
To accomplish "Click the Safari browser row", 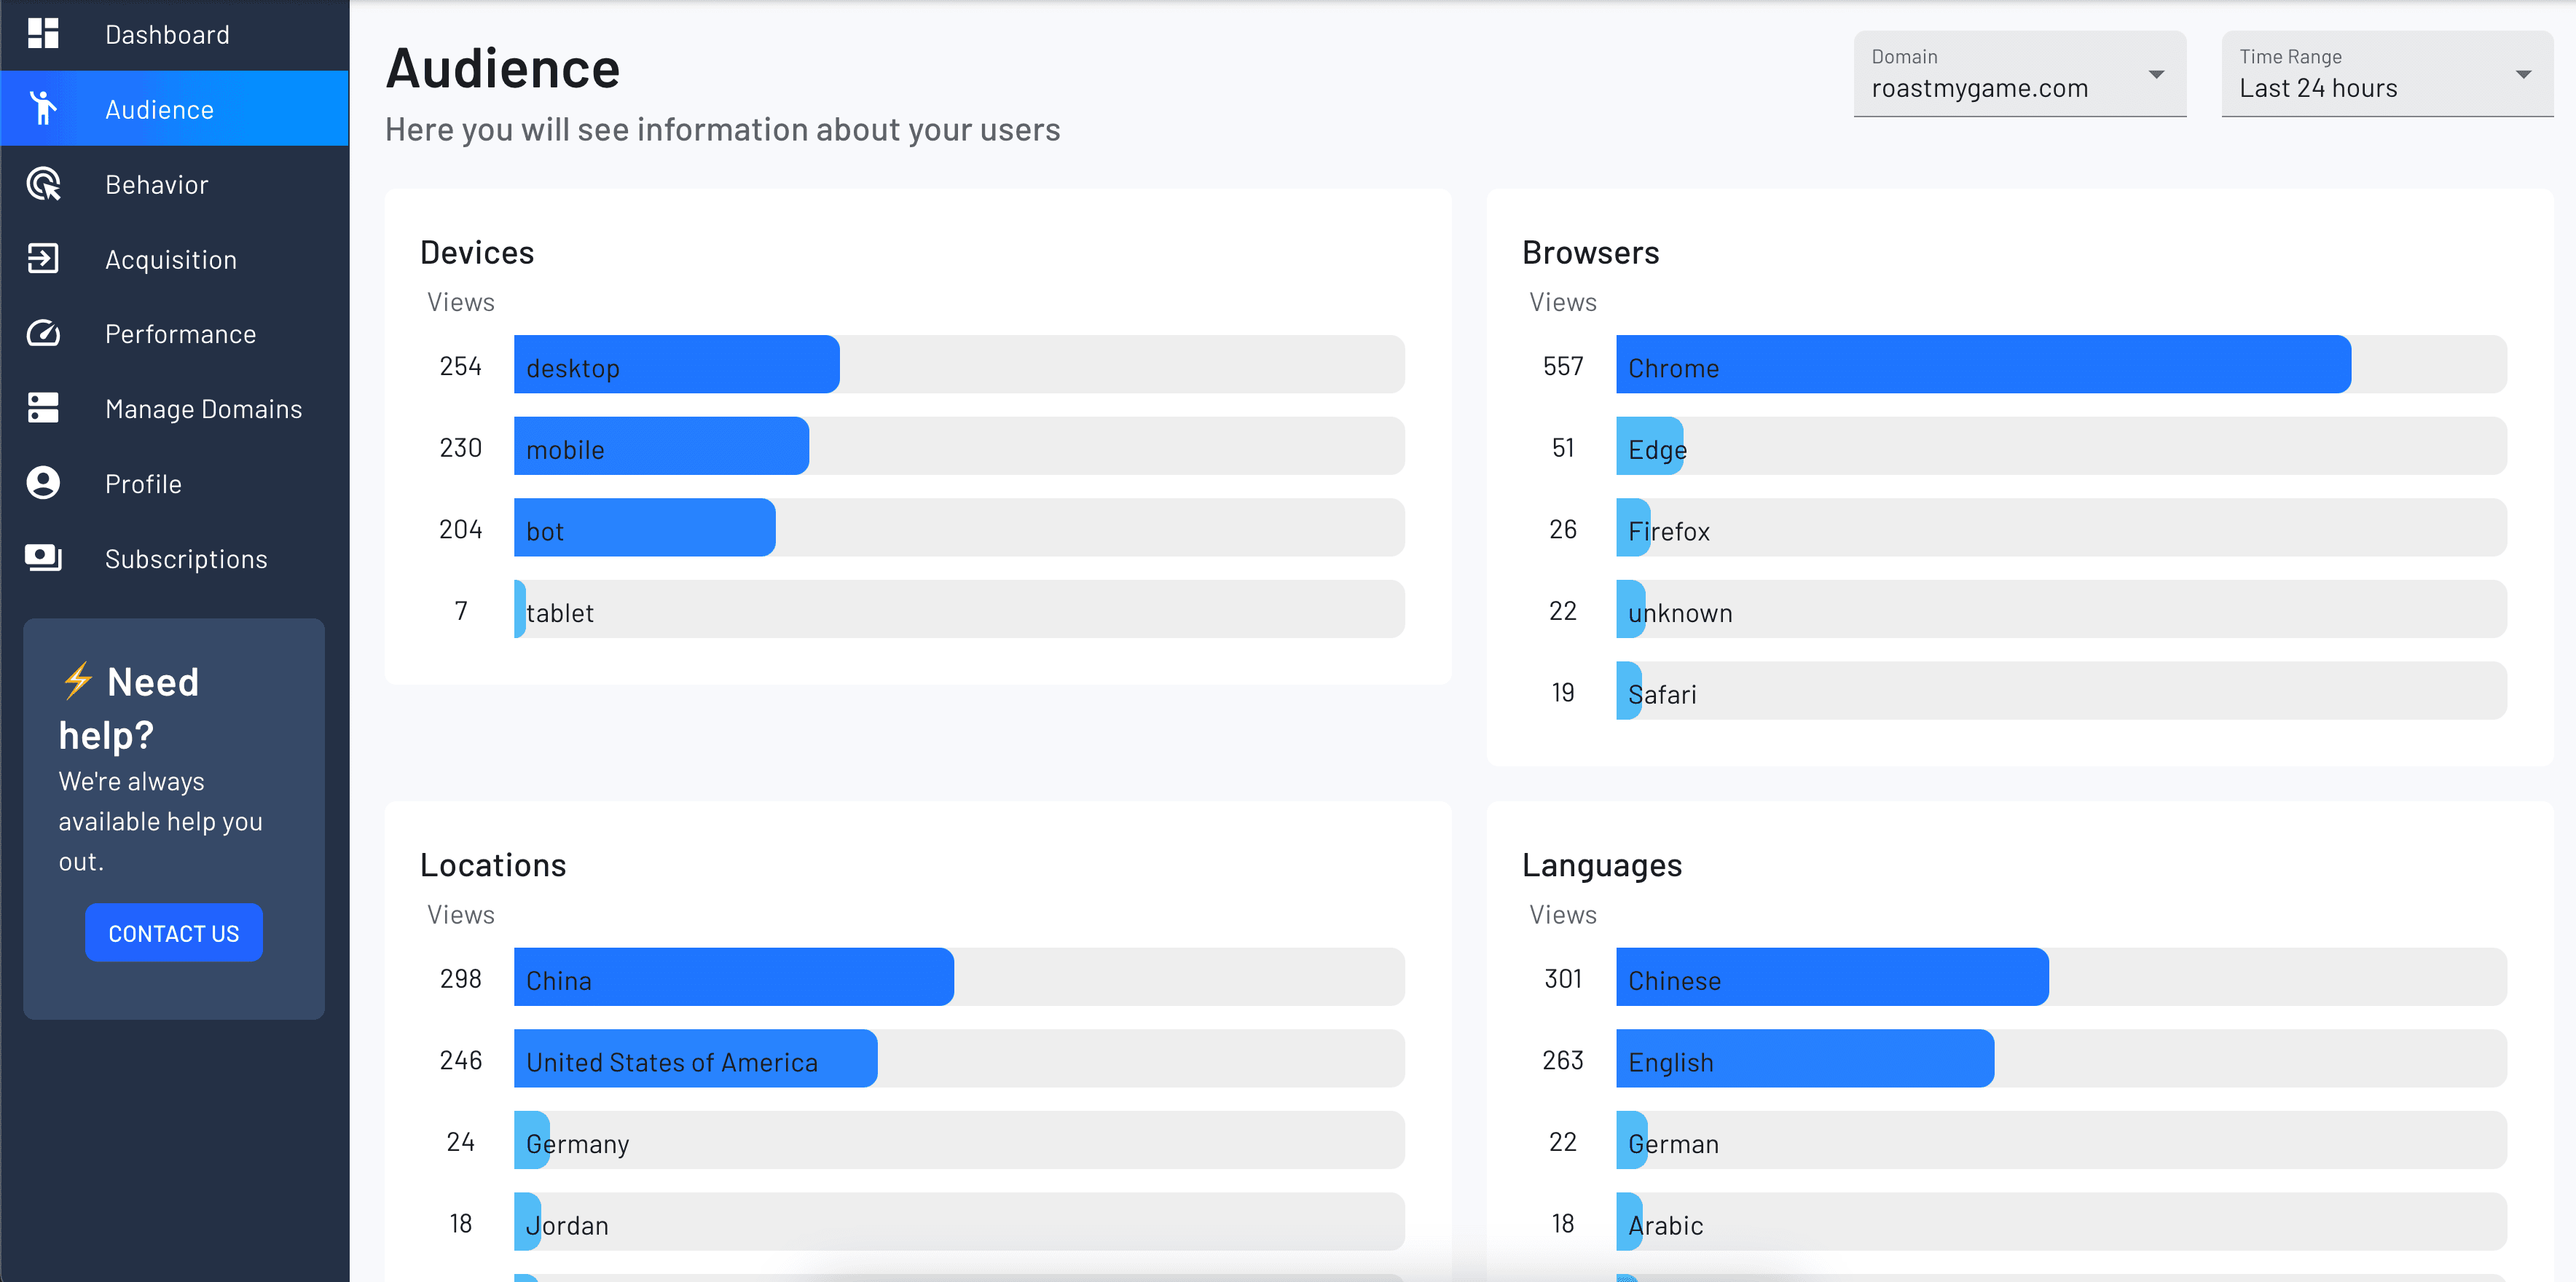I will [2061, 691].
